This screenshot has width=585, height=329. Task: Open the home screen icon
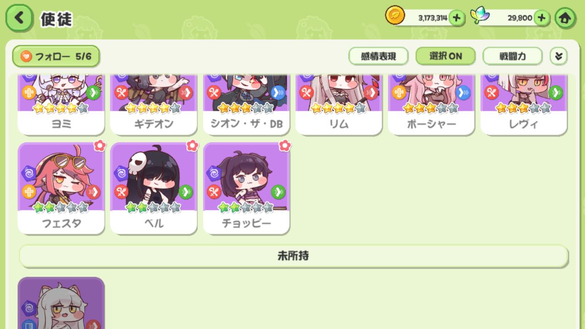[x=565, y=18]
